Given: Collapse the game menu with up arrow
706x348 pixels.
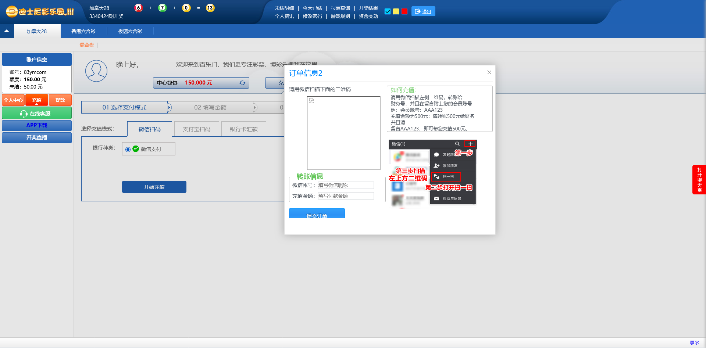Looking at the screenshot, I should click(x=7, y=31).
